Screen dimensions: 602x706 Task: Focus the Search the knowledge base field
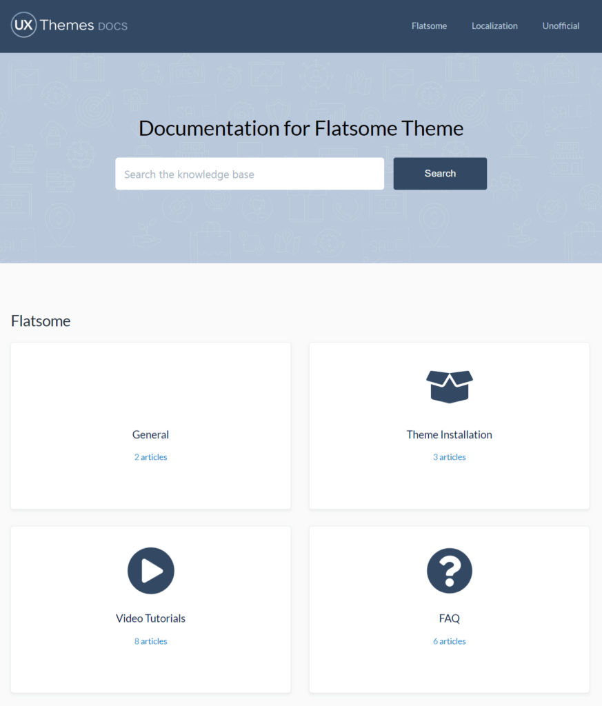(x=249, y=174)
